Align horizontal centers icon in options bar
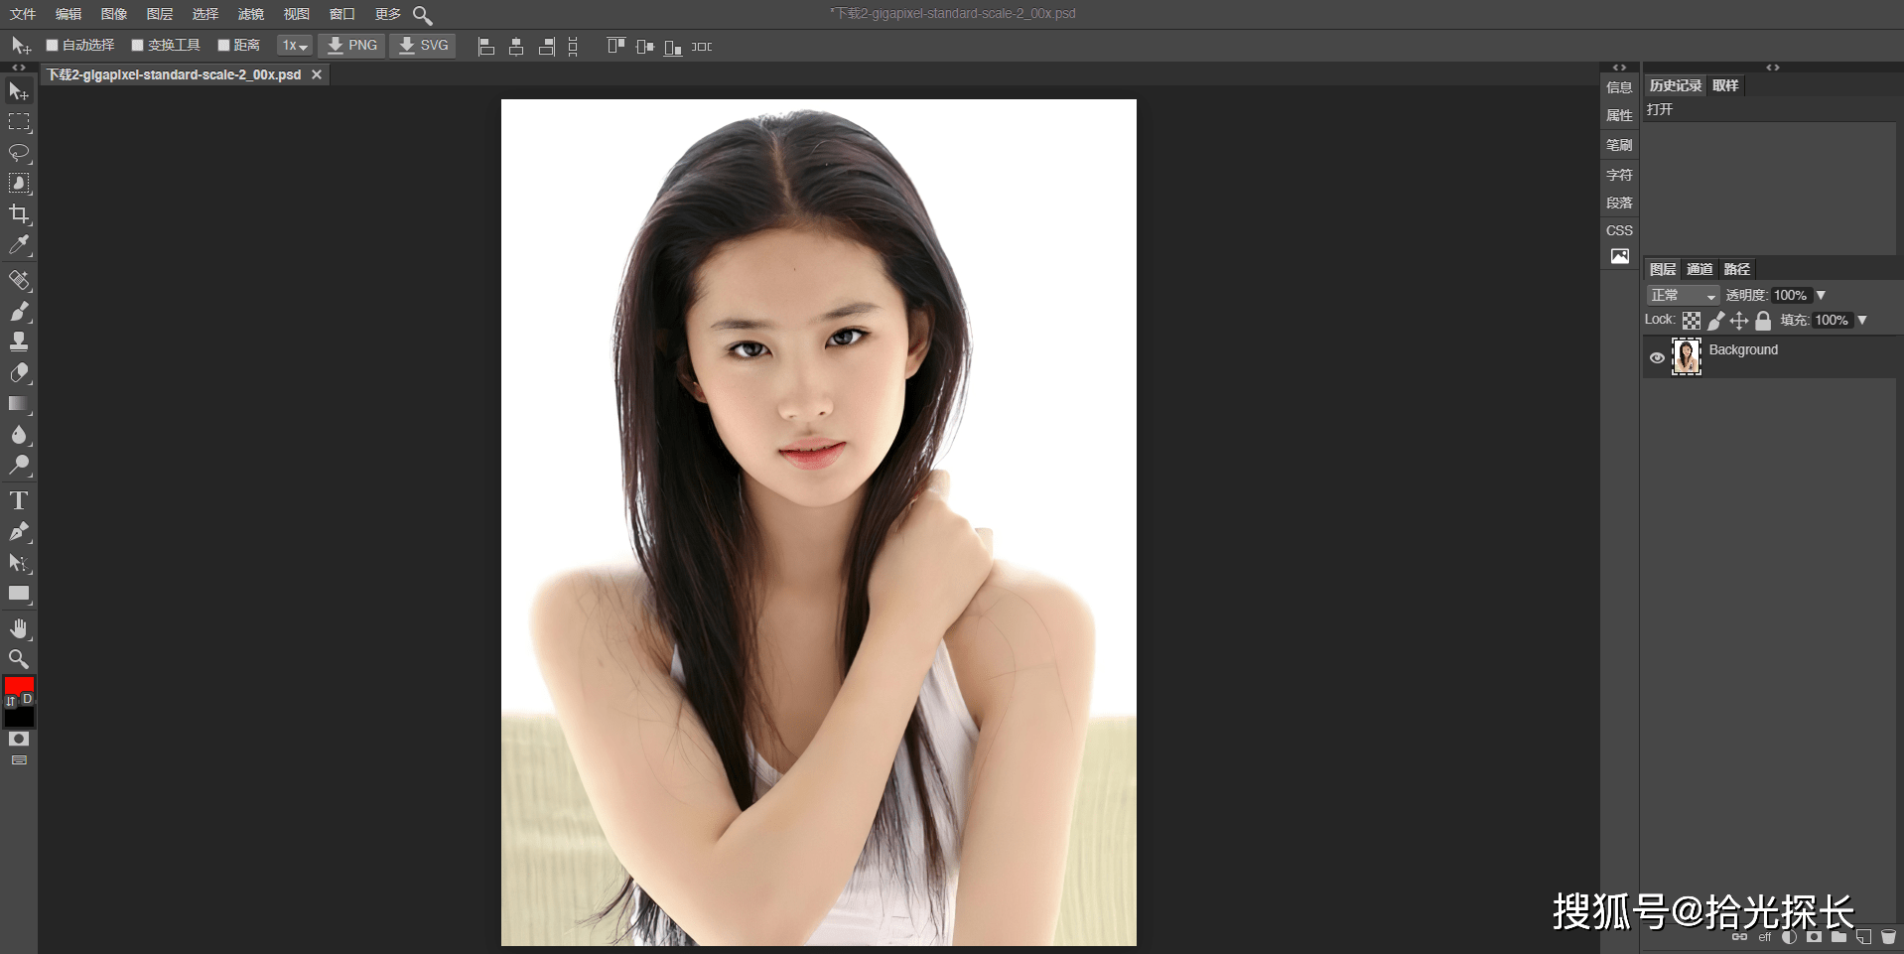1904x954 pixels. pos(516,47)
